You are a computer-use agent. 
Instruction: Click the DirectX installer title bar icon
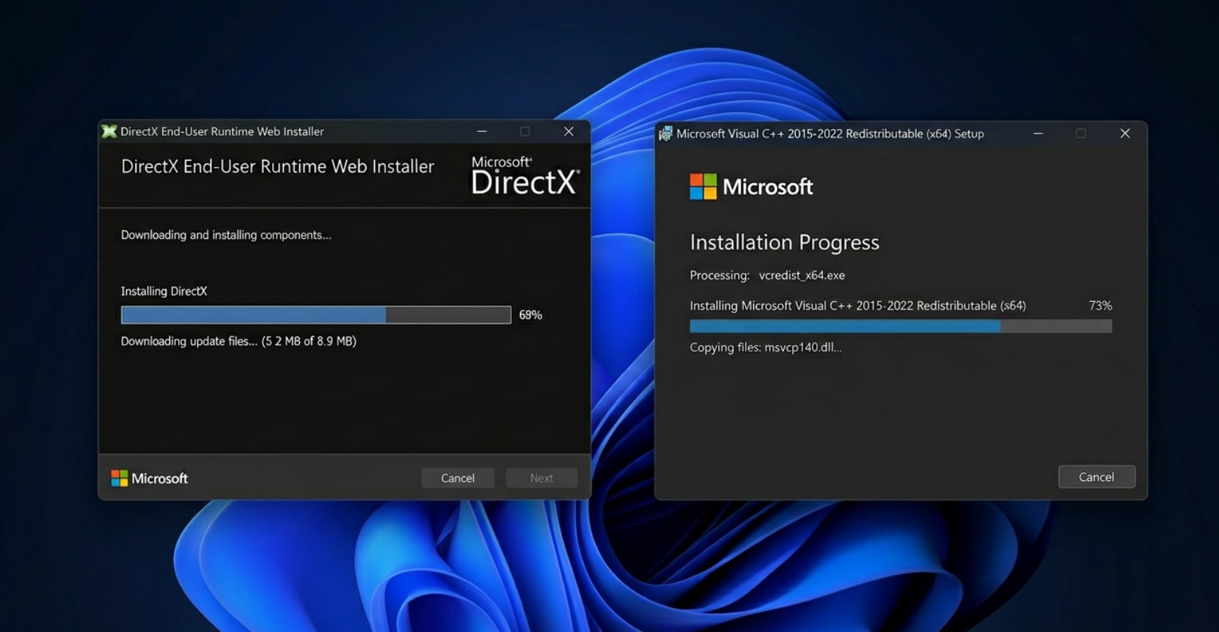pos(109,131)
